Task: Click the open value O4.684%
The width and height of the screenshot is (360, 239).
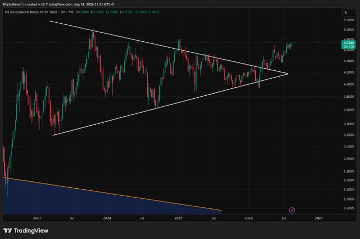Action: (x=83, y=12)
